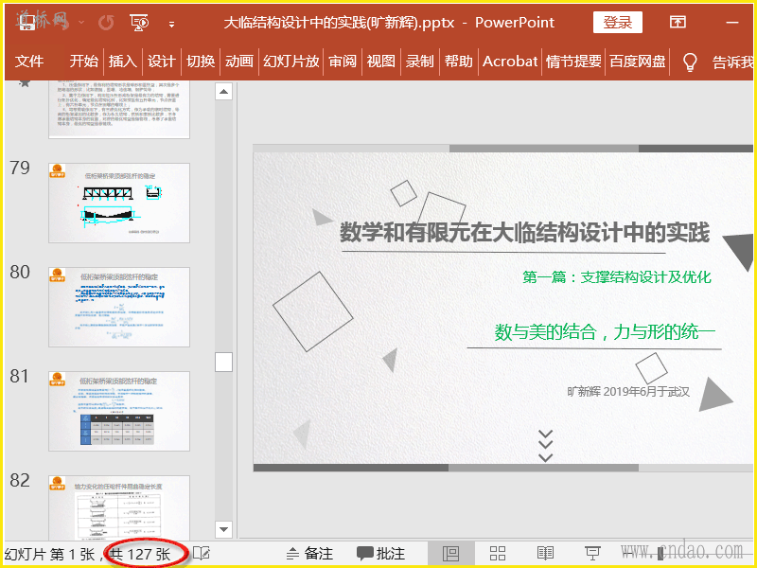Click the spell check status bar icon
Image resolution: width=757 pixels, height=568 pixels.
coord(202,554)
